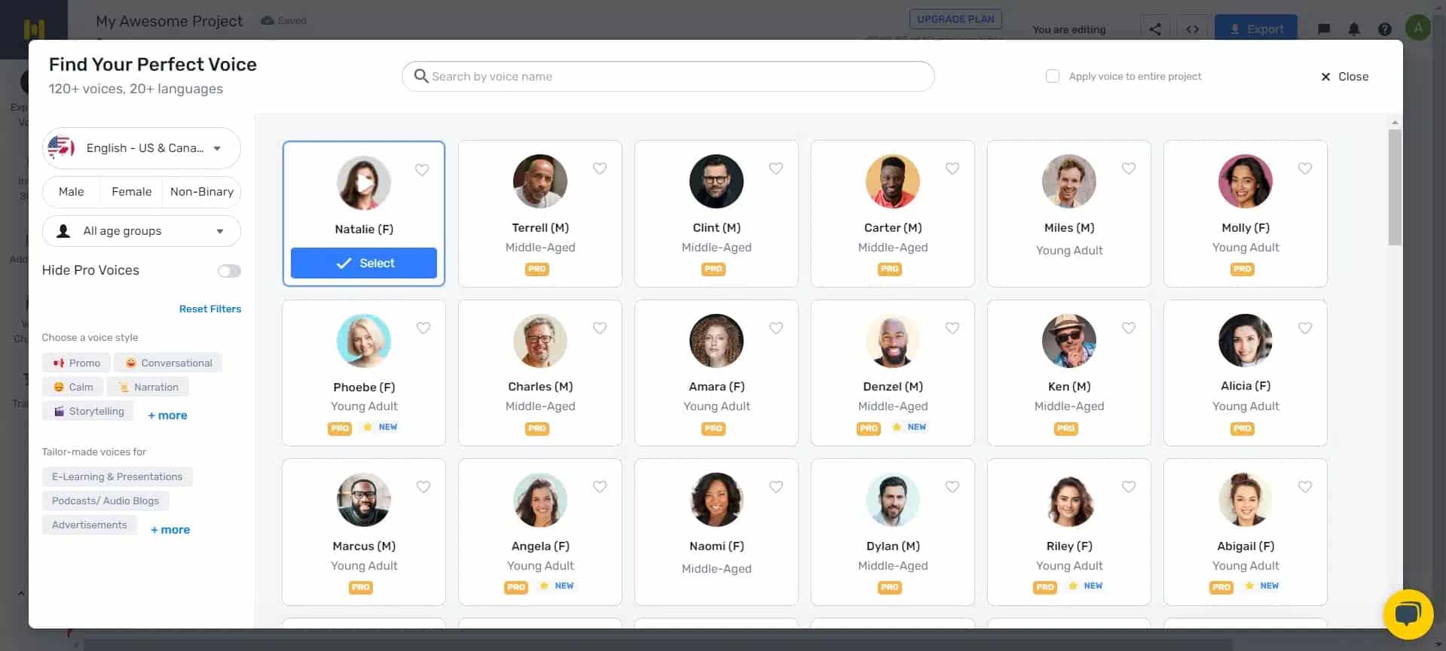Filter by E-Learning & Presentations

[x=118, y=476]
